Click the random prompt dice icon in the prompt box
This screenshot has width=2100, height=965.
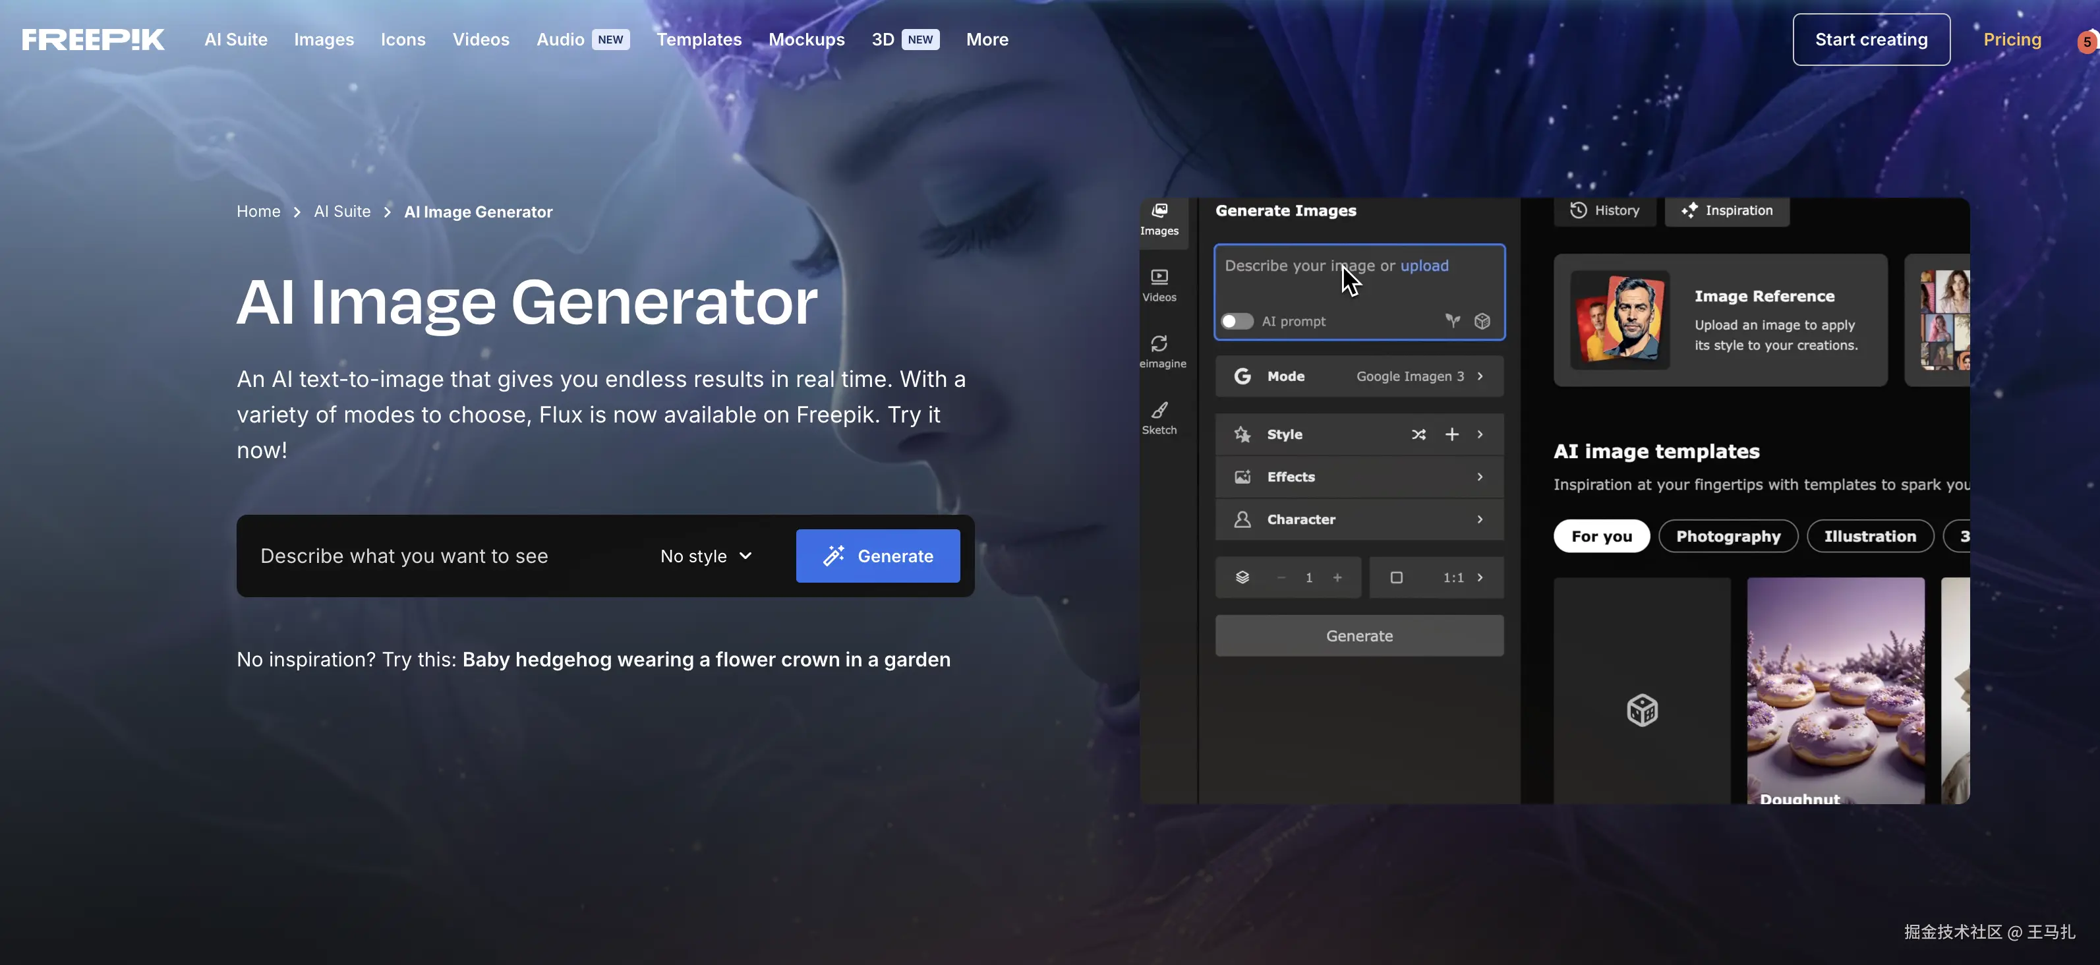coord(1482,321)
